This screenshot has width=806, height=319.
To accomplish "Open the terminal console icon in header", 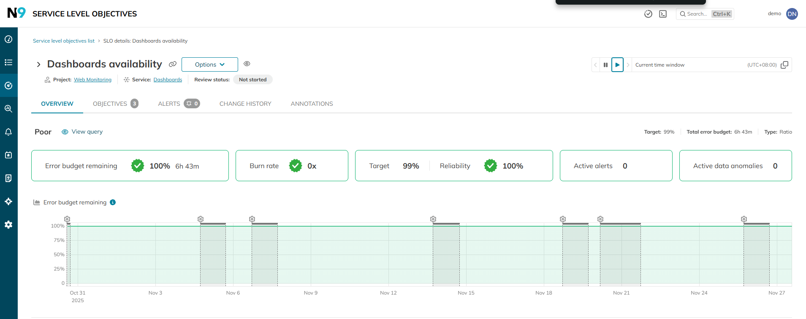I will point(663,14).
